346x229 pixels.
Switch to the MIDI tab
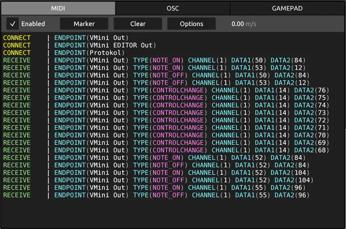(x=58, y=8)
